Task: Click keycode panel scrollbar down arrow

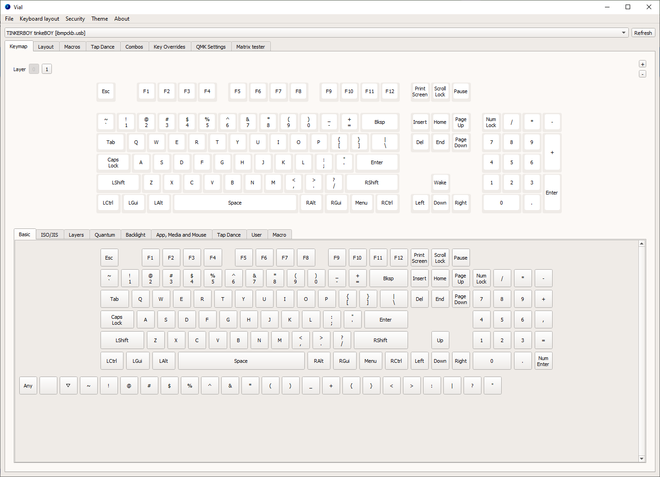Action: (x=642, y=459)
